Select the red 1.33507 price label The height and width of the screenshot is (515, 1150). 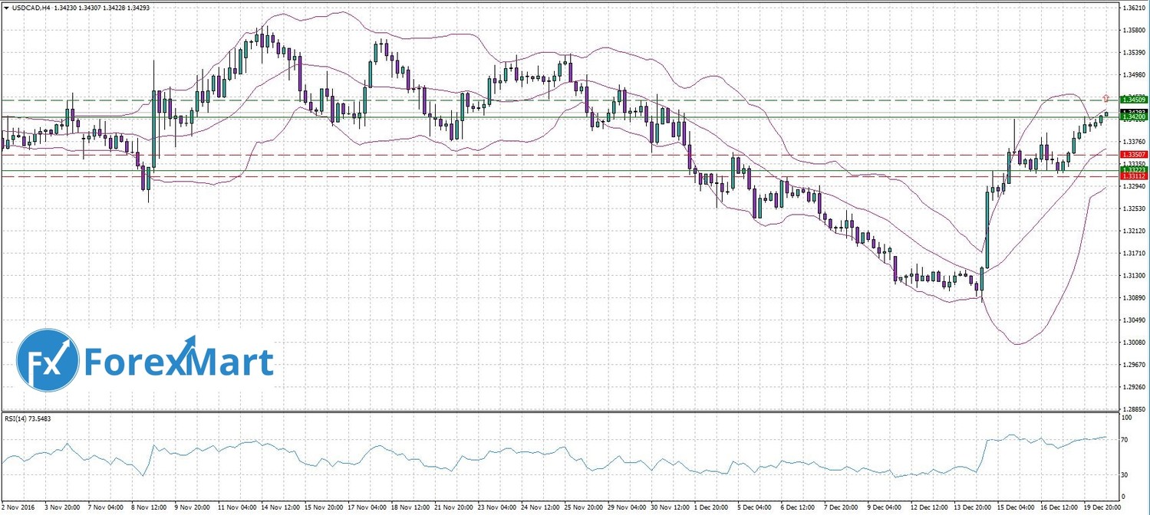click(x=1133, y=155)
